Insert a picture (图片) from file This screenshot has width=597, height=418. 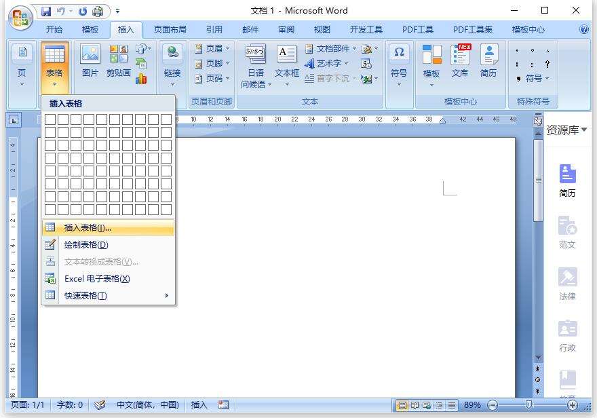(90, 61)
